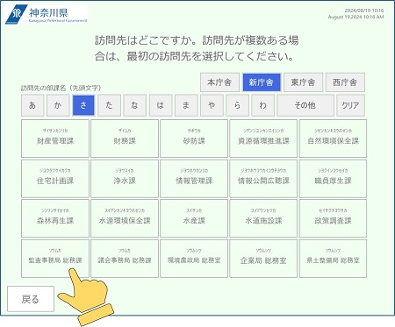Viewport: 395px width, 327px height.
Task: Filter departments by や
Action: coord(212,105)
